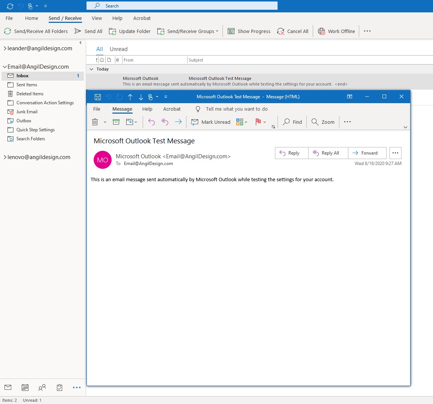Click Save icon in message window title bar

98,97
